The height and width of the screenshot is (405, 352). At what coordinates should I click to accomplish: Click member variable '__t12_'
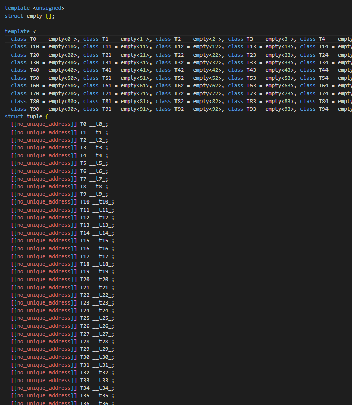click(102, 217)
